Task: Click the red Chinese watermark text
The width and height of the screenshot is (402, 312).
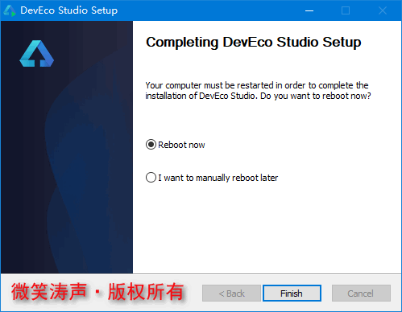Action: 97,292
